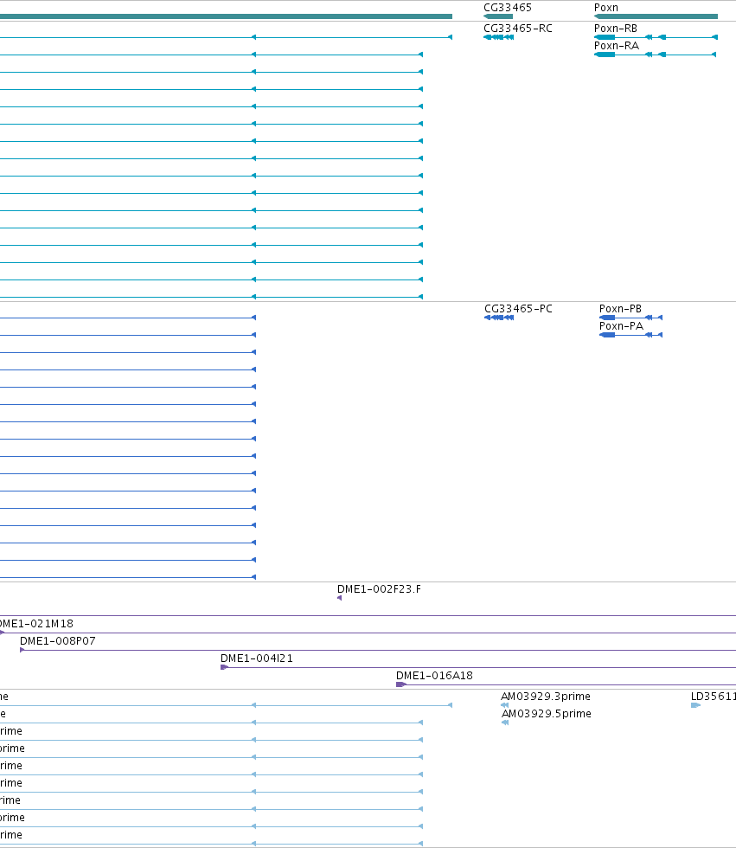Click the AM03929.3prime EST label

point(545,697)
